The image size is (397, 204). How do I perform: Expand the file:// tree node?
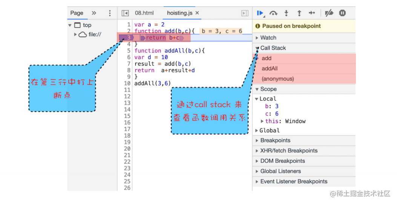coord(76,34)
